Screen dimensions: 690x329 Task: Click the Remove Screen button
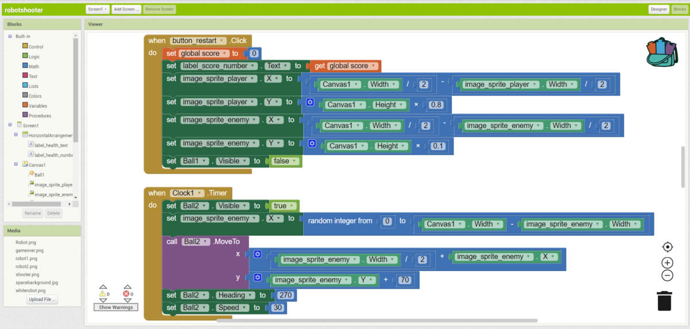[x=160, y=9]
